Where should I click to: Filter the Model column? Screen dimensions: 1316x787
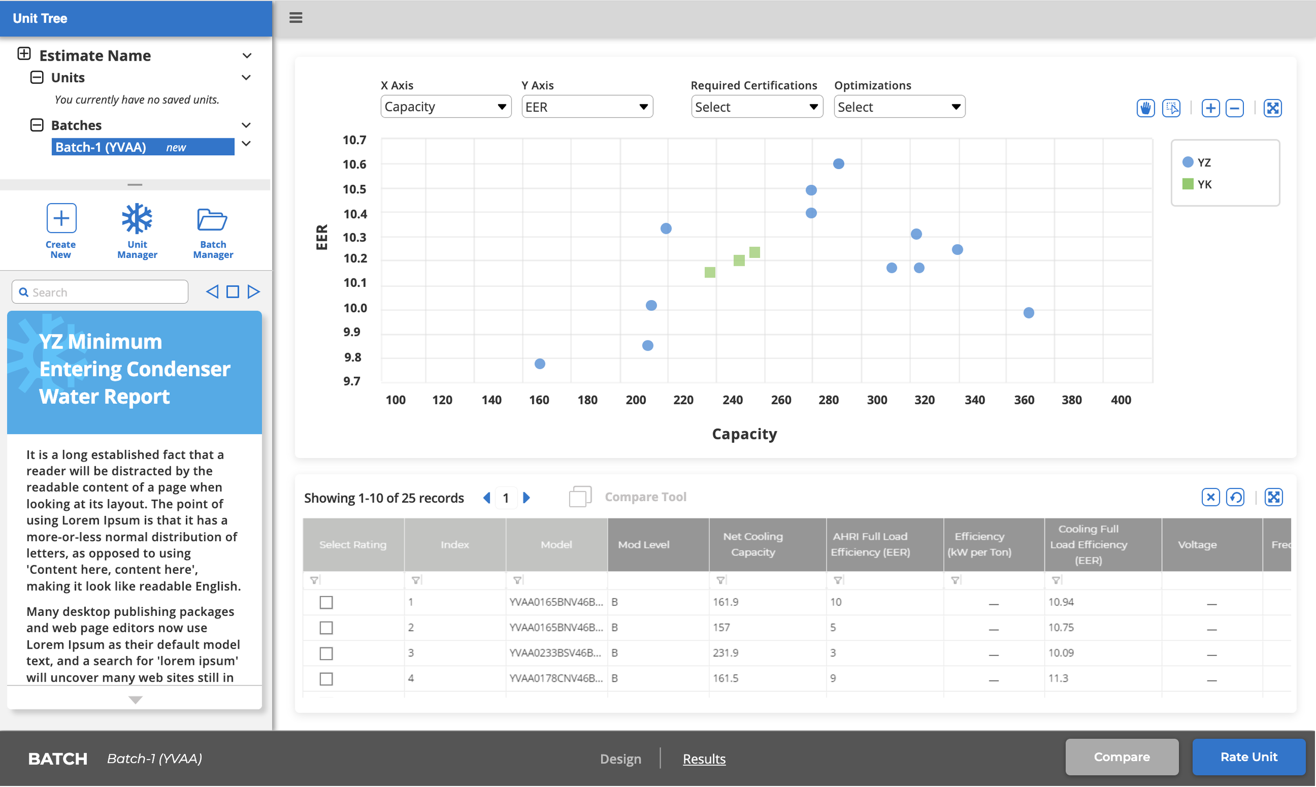[517, 581]
